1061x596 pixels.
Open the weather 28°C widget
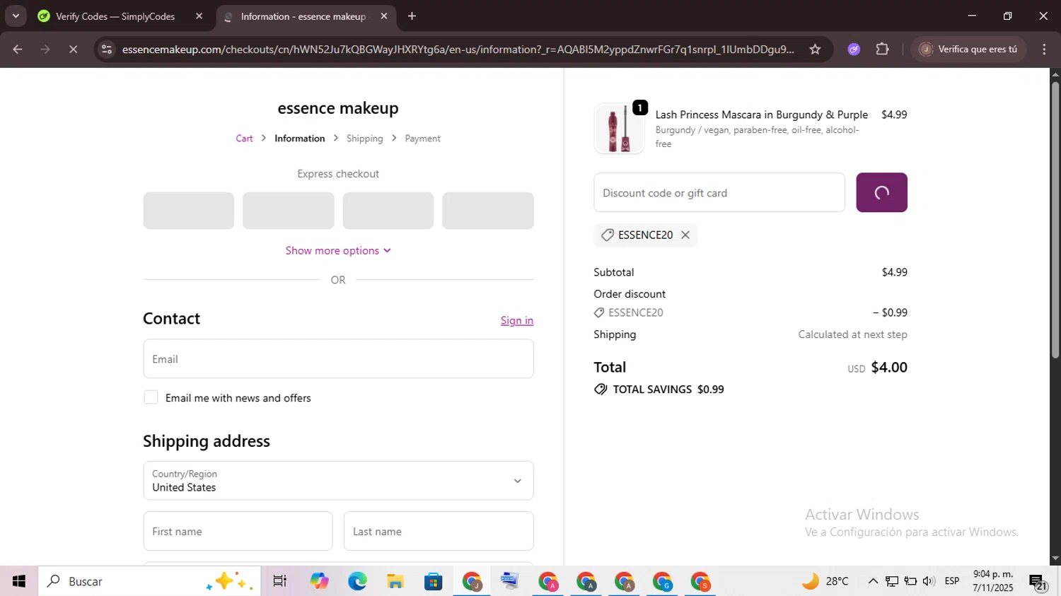click(825, 581)
